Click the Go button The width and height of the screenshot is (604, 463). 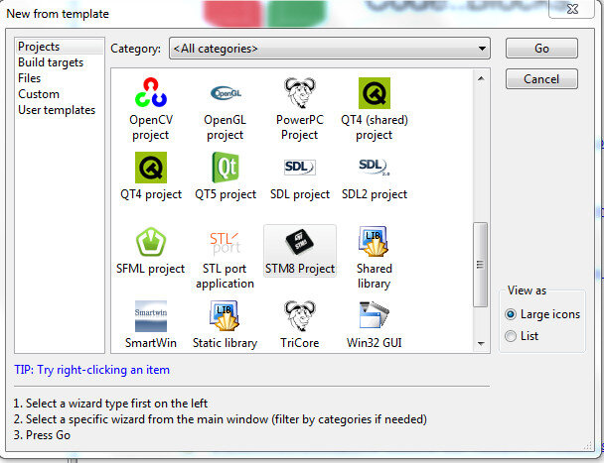[x=541, y=49]
